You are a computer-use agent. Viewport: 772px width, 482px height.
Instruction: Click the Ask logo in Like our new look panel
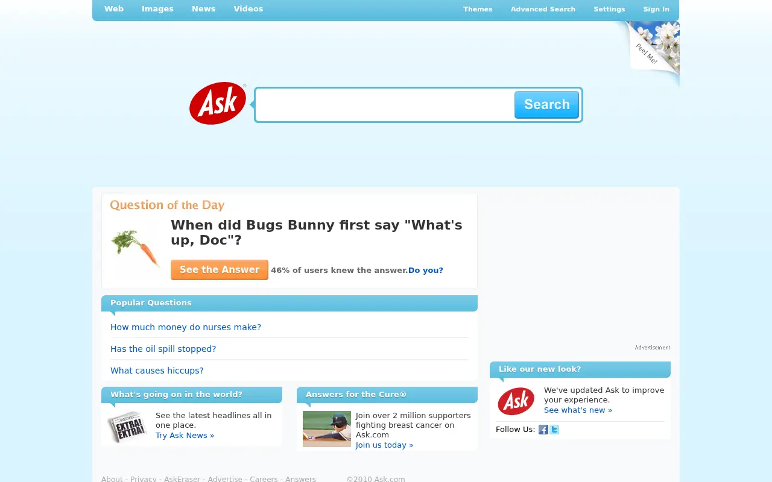[x=516, y=401]
